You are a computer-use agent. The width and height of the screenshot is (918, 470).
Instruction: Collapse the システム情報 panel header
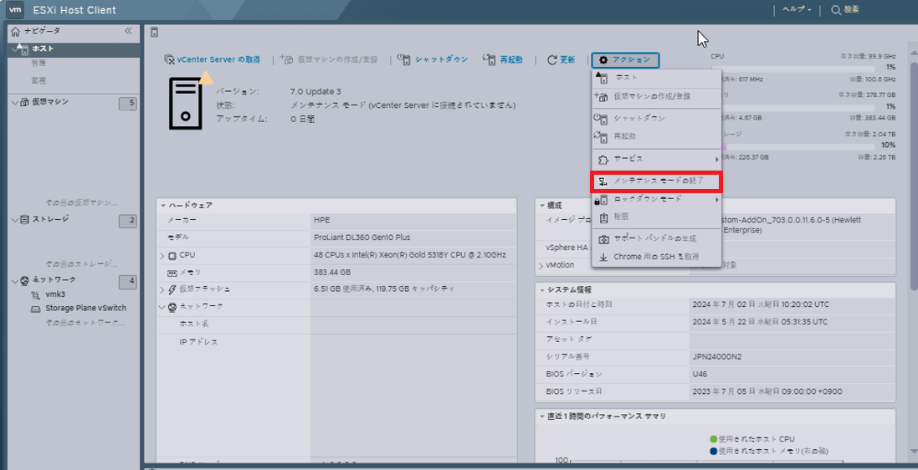pos(542,290)
